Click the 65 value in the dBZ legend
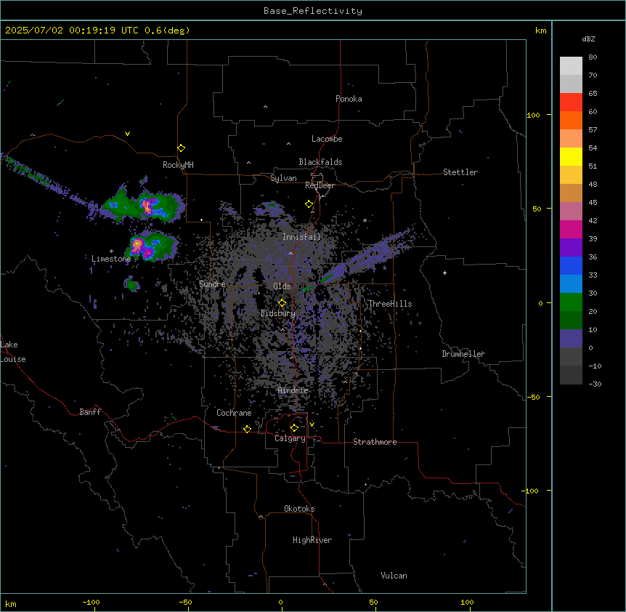This screenshot has height=612, width=626. (x=593, y=94)
